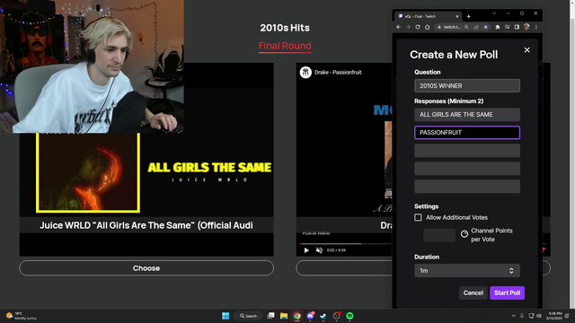
Task: Open Steam from the taskbar
Action: pos(323,316)
